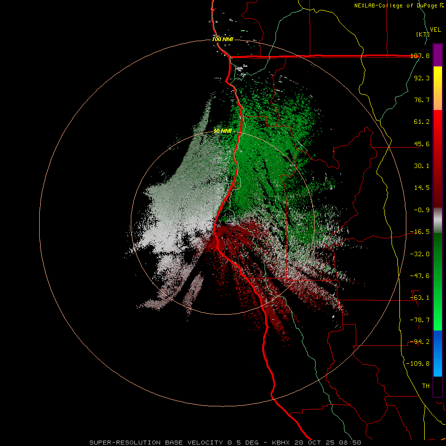Select the 45.6 velocity scale value
This screenshot has width=446, height=446.
pyautogui.click(x=422, y=144)
